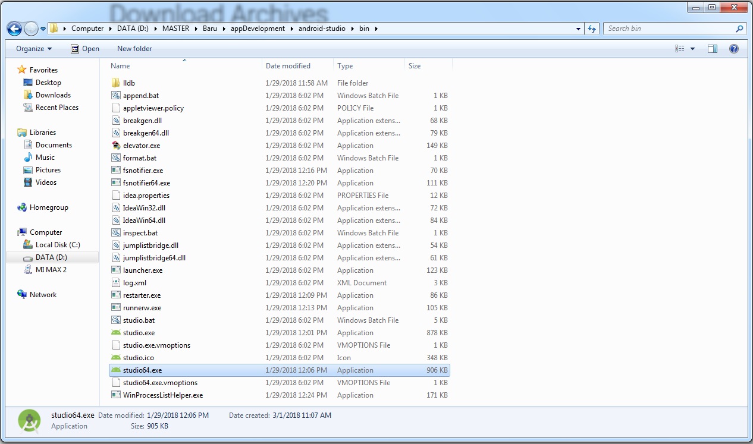Select the studio.ico Android icon
Image resolution: width=753 pixels, height=444 pixels.
pyautogui.click(x=116, y=358)
